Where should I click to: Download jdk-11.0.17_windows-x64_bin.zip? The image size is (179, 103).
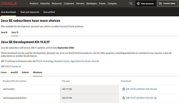coord(141,98)
